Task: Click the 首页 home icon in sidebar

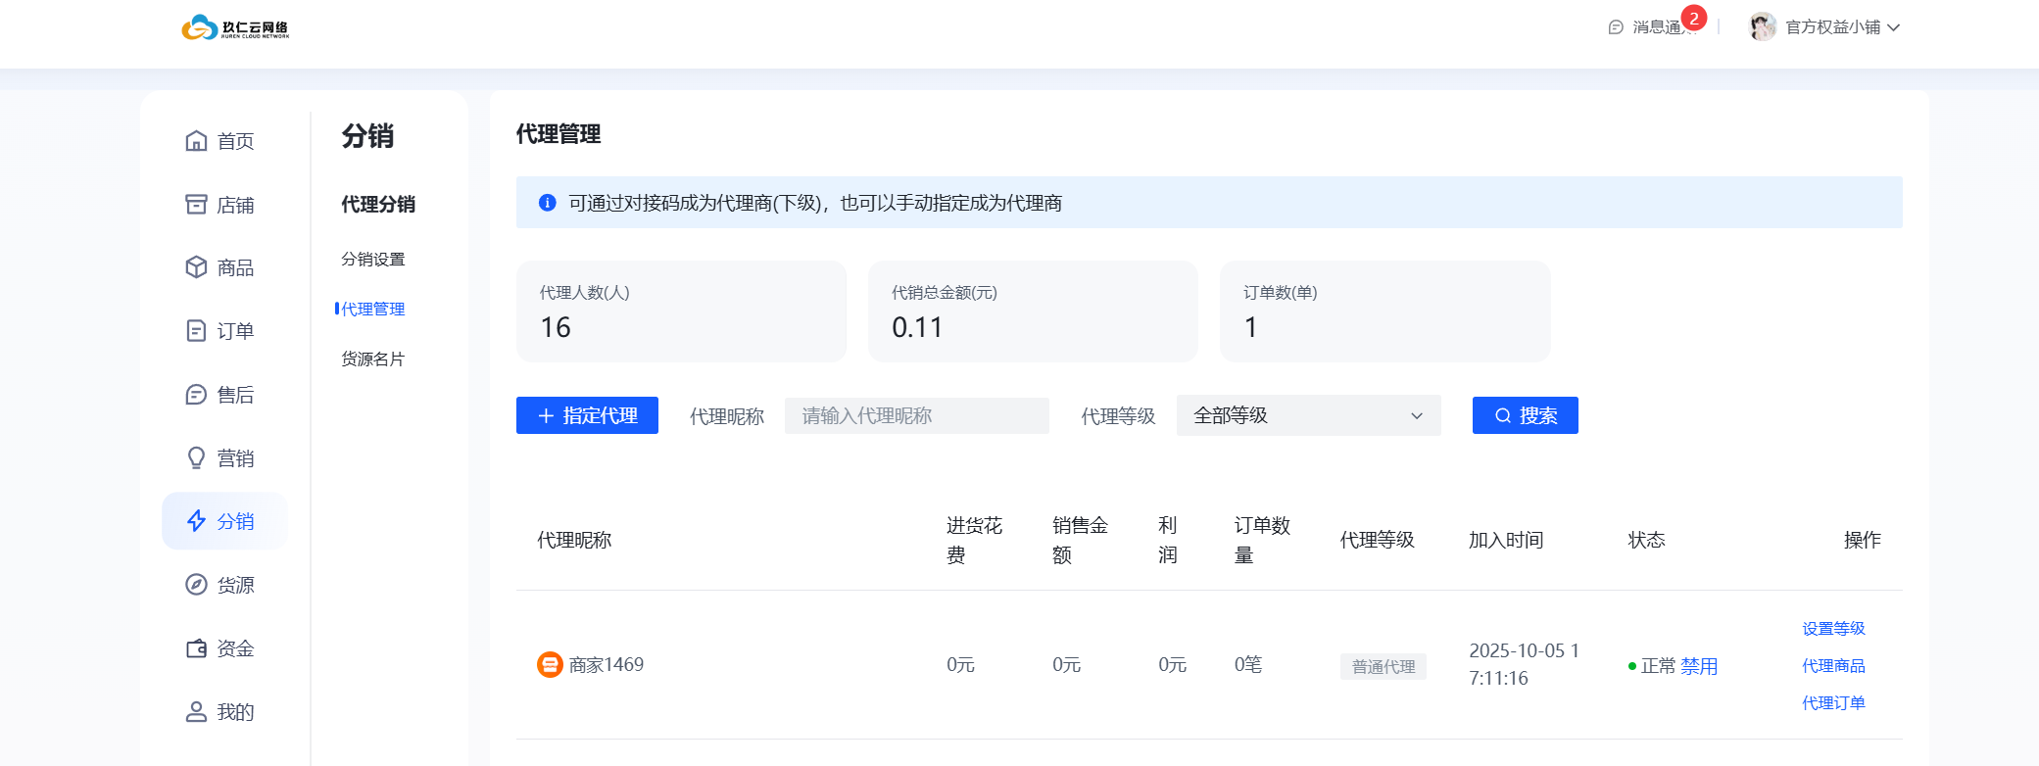Action: point(196,141)
